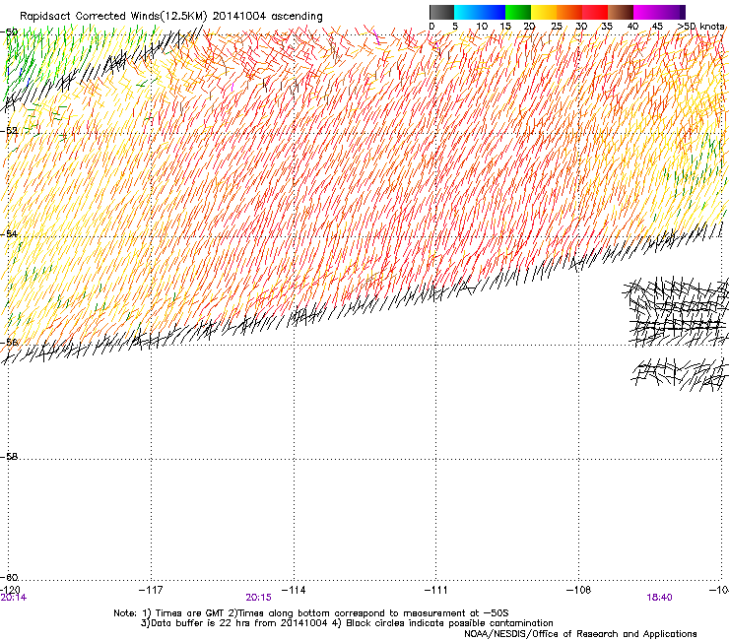
Task: Click the 'Times are GMT' note text
Action: click(190, 613)
